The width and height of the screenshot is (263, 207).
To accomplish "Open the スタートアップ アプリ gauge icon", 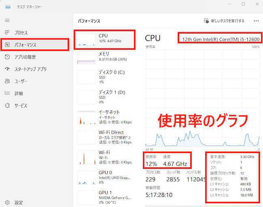I will pos(7,69).
